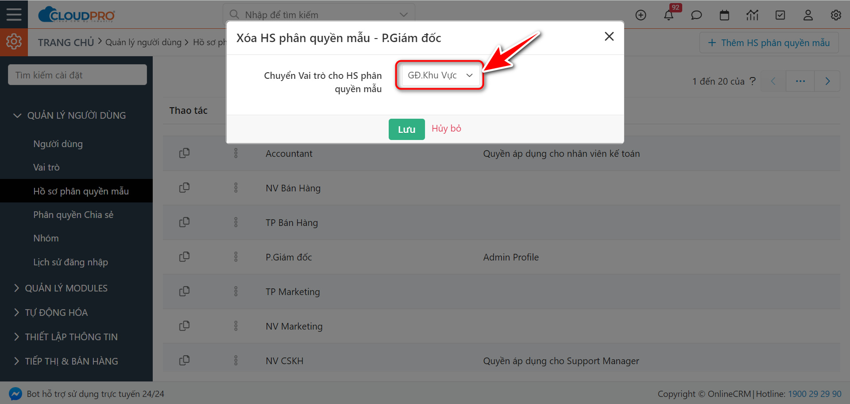This screenshot has height=404, width=850.
Task: Focus the Tìm kiếm cài đặt field
Action: pos(77,75)
